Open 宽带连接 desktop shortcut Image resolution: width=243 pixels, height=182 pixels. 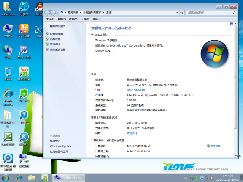(x=24, y=161)
